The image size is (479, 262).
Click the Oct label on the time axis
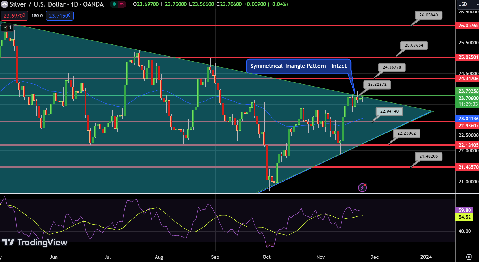click(266, 257)
